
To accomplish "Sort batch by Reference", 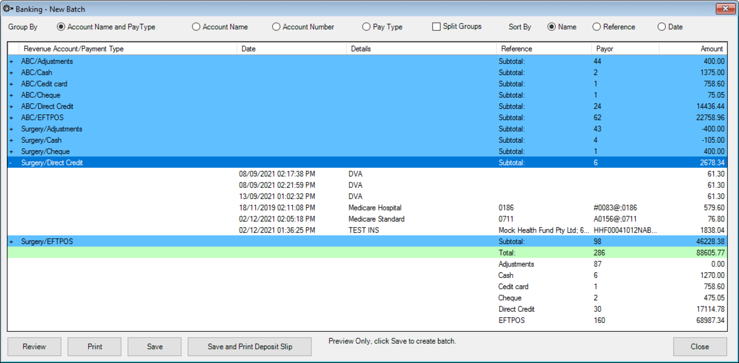I will pos(596,27).
